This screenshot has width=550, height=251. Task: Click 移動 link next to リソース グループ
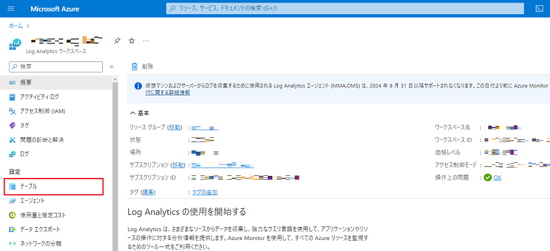[174, 127]
